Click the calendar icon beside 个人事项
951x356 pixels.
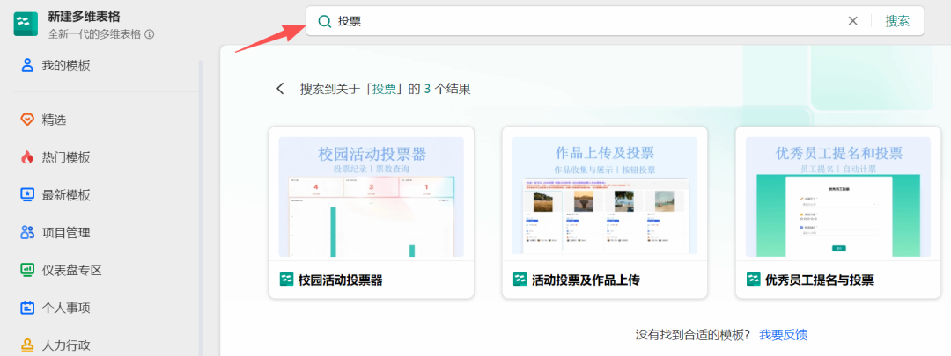27,308
